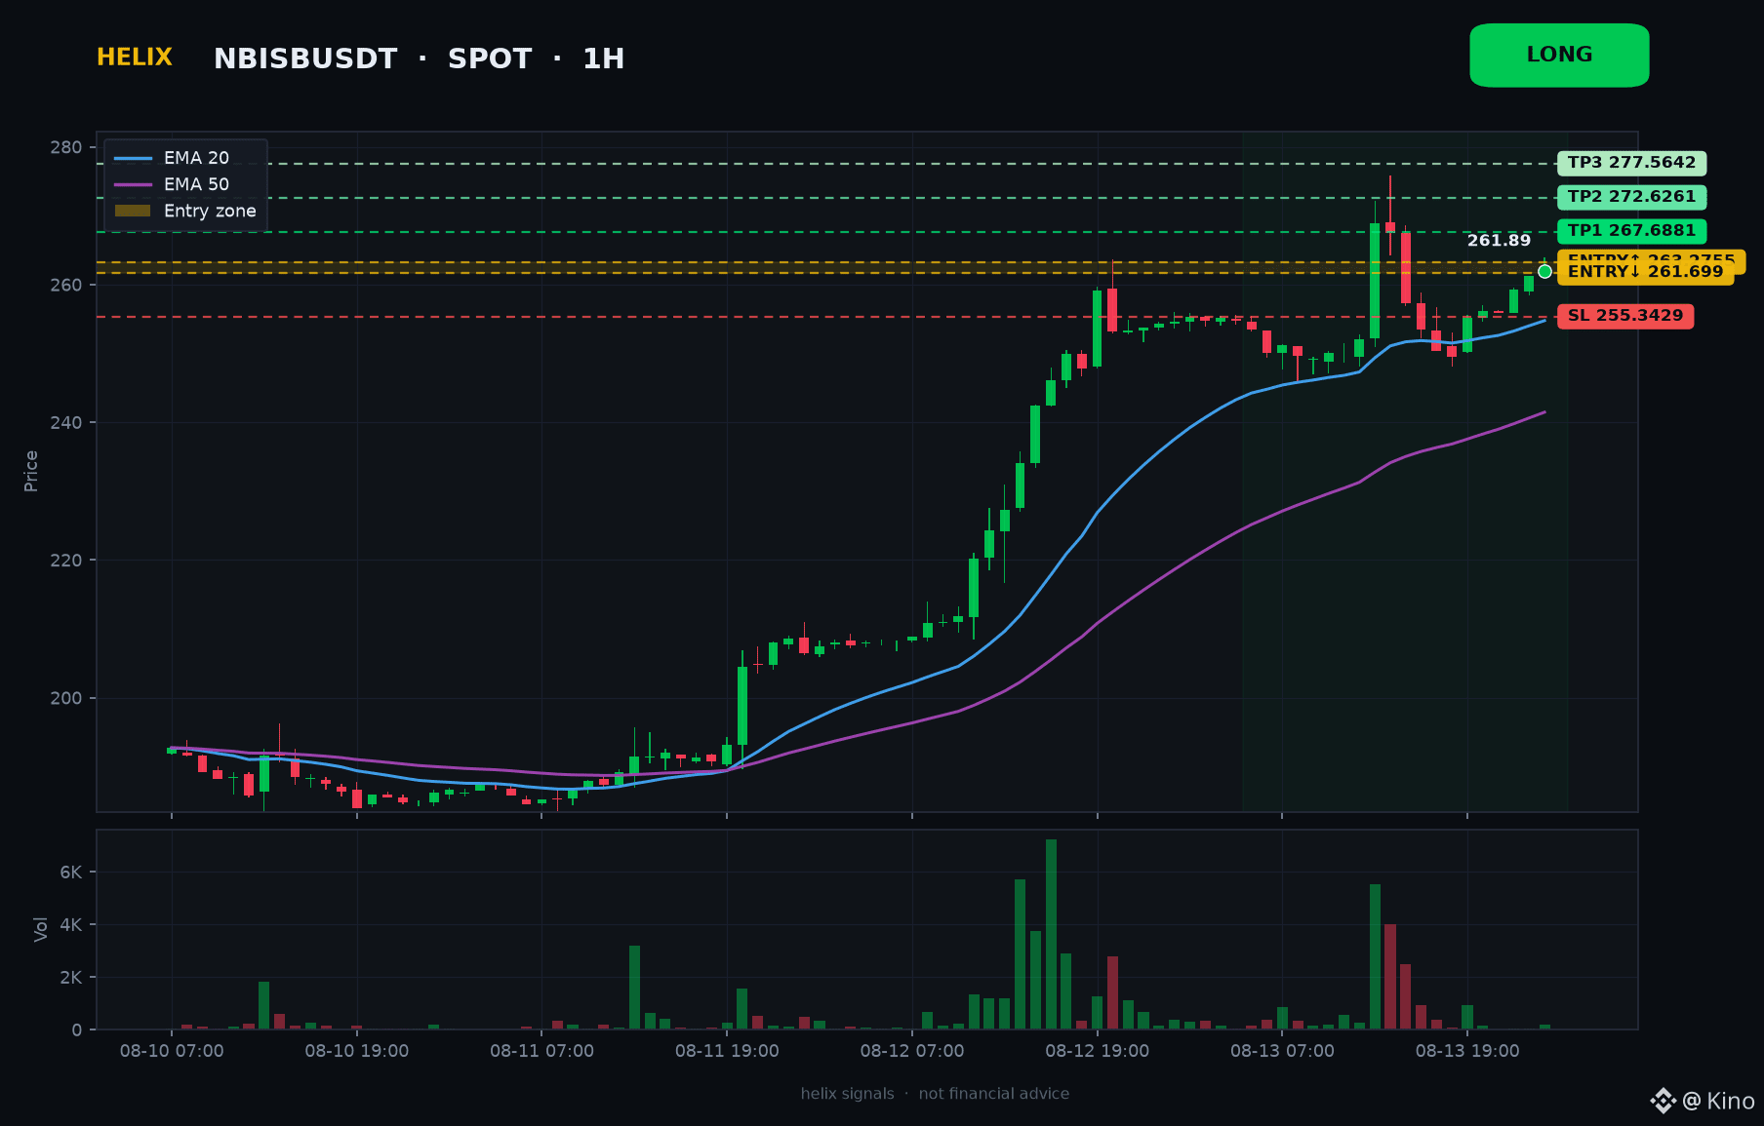1764x1126 pixels.
Task: Click the @Kino author handle
Action: (x=1719, y=1101)
